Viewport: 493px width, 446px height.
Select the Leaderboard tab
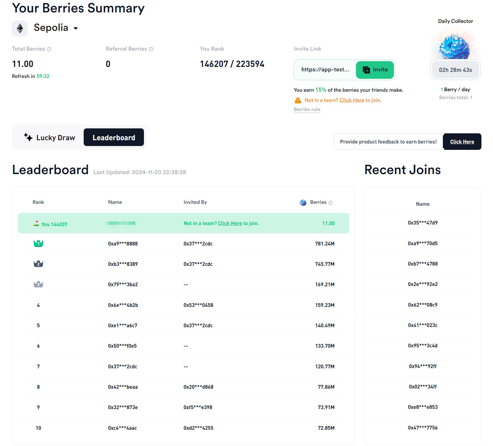click(x=114, y=137)
